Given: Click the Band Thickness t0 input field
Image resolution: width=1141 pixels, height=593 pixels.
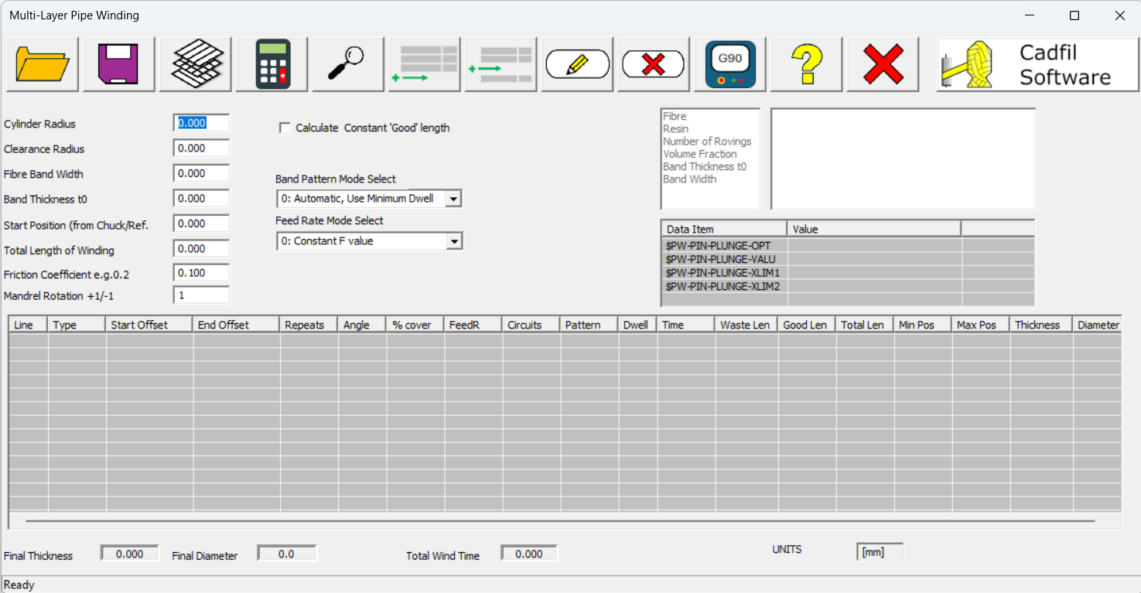Looking at the screenshot, I should coord(202,199).
